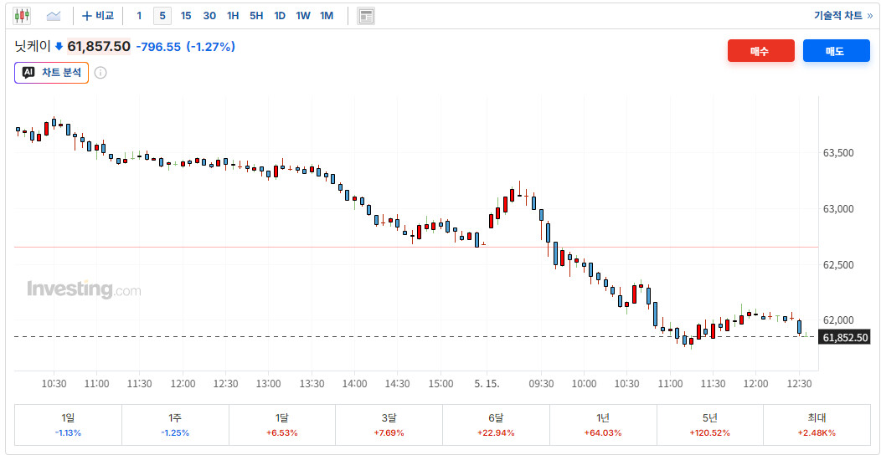
Task: Select the candlestick chart type icon
Action: tap(22, 16)
